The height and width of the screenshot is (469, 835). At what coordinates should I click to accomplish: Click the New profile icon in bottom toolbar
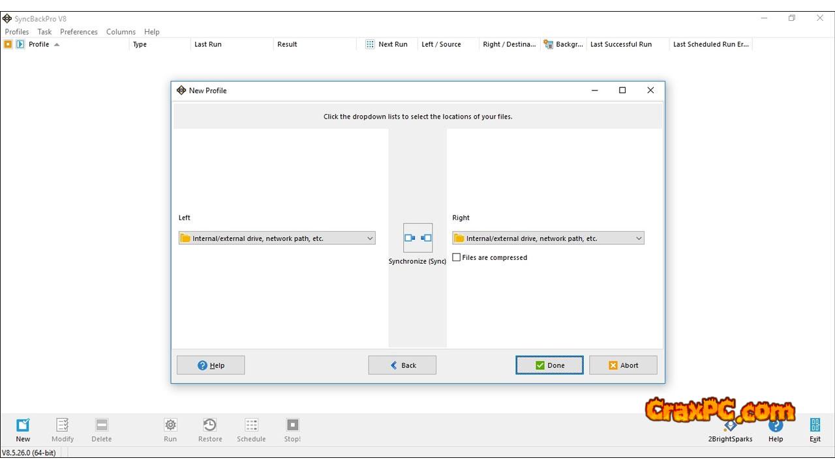(23, 425)
